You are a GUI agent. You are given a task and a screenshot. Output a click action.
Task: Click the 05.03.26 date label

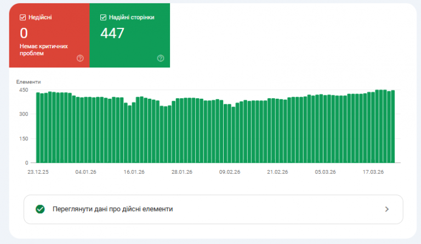tap(325, 172)
